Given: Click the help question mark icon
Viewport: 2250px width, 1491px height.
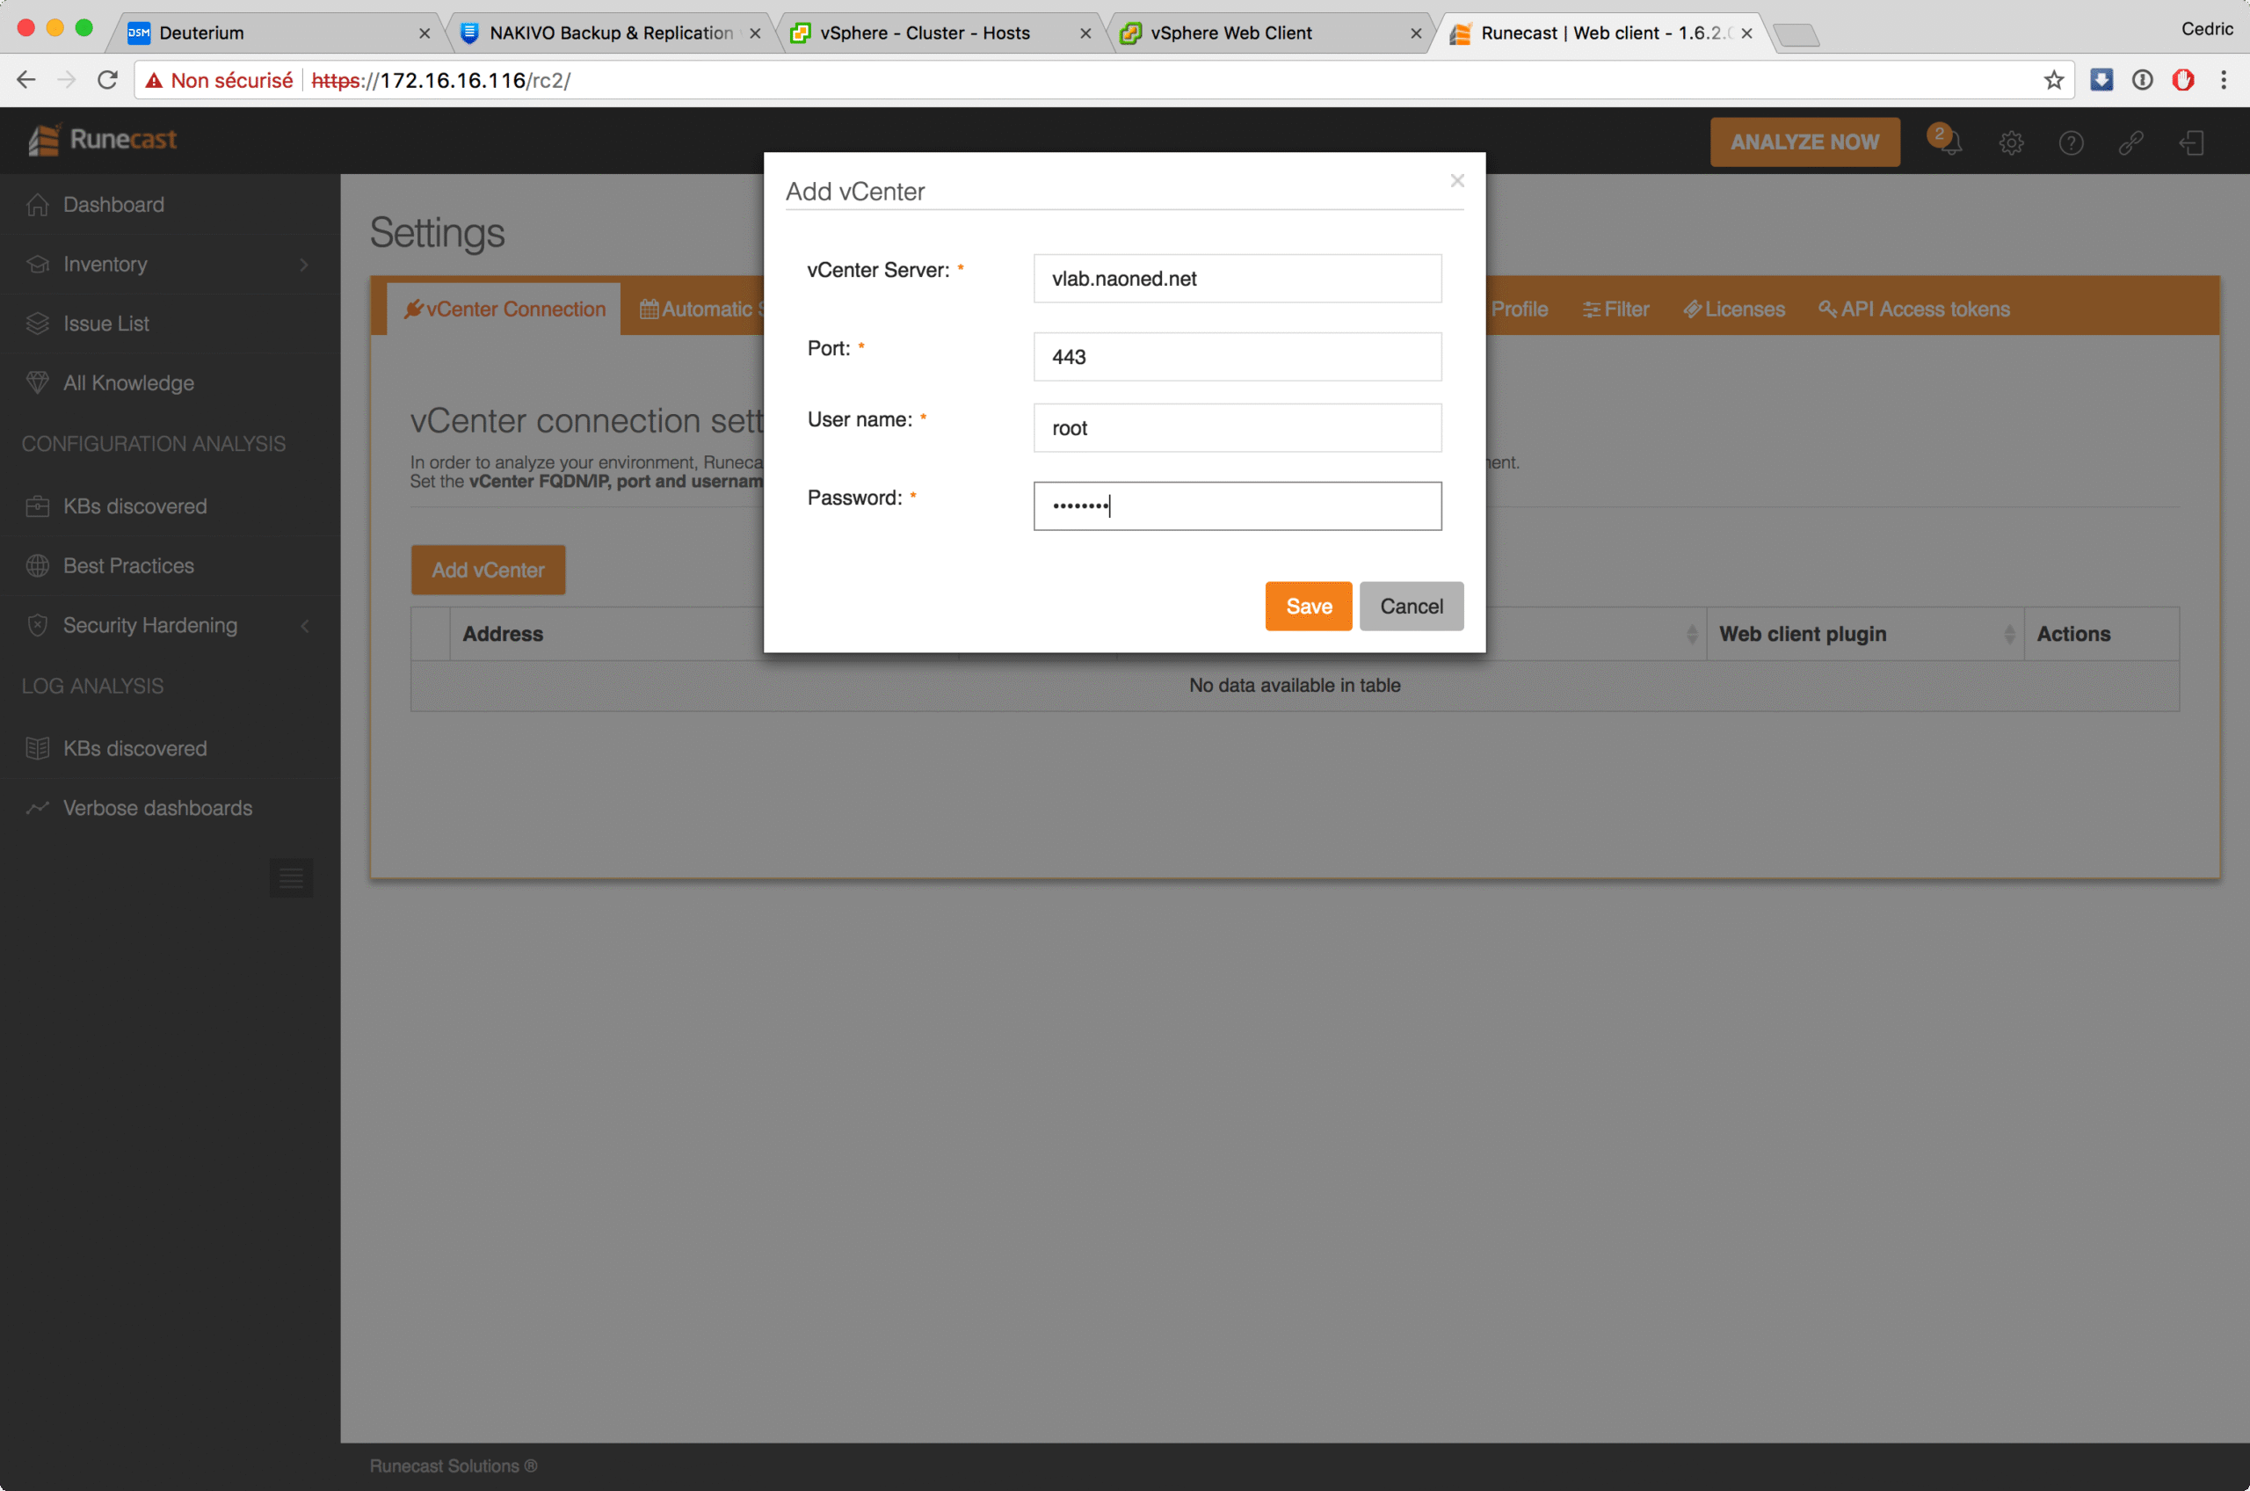Looking at the screenshot, I should [x=2071, y=142].
